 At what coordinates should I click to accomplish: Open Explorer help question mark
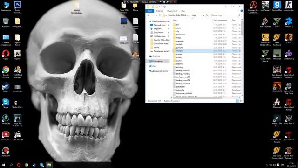click(242, 11)
